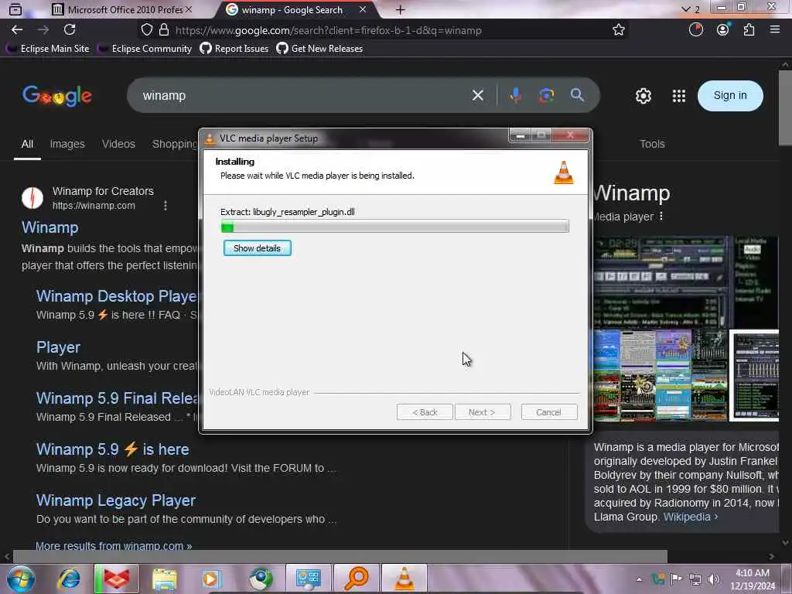Click Sign in on Google

coord(730,95)
